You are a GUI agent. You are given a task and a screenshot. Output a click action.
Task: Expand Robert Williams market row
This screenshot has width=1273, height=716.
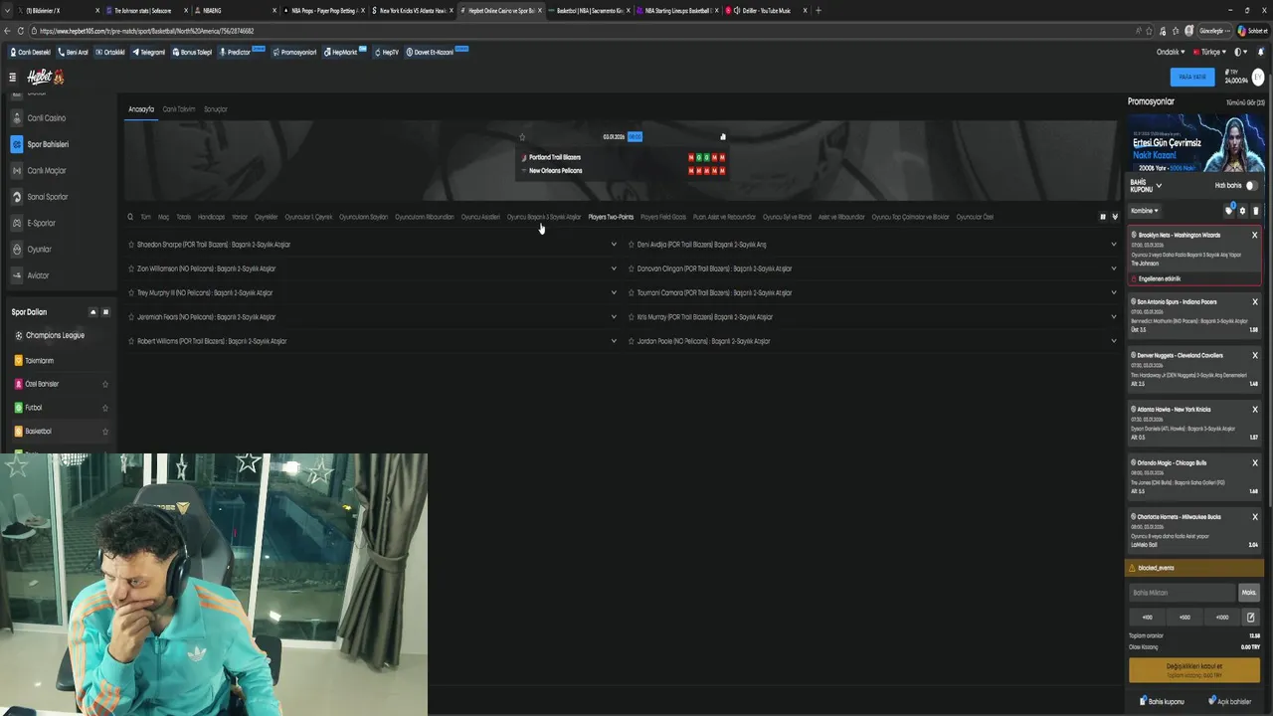click(x=614, y=341)
